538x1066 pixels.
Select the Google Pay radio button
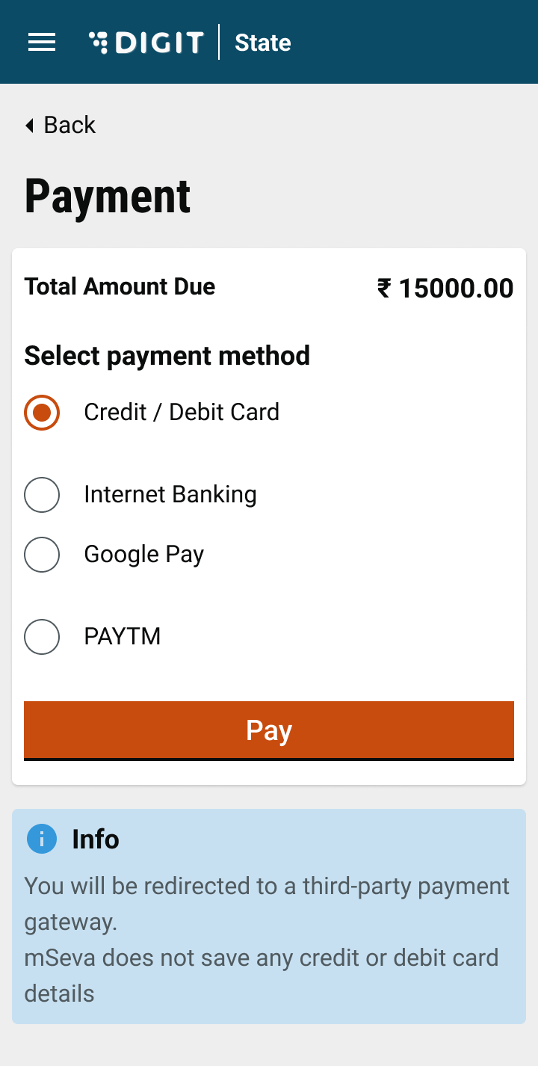42,555
